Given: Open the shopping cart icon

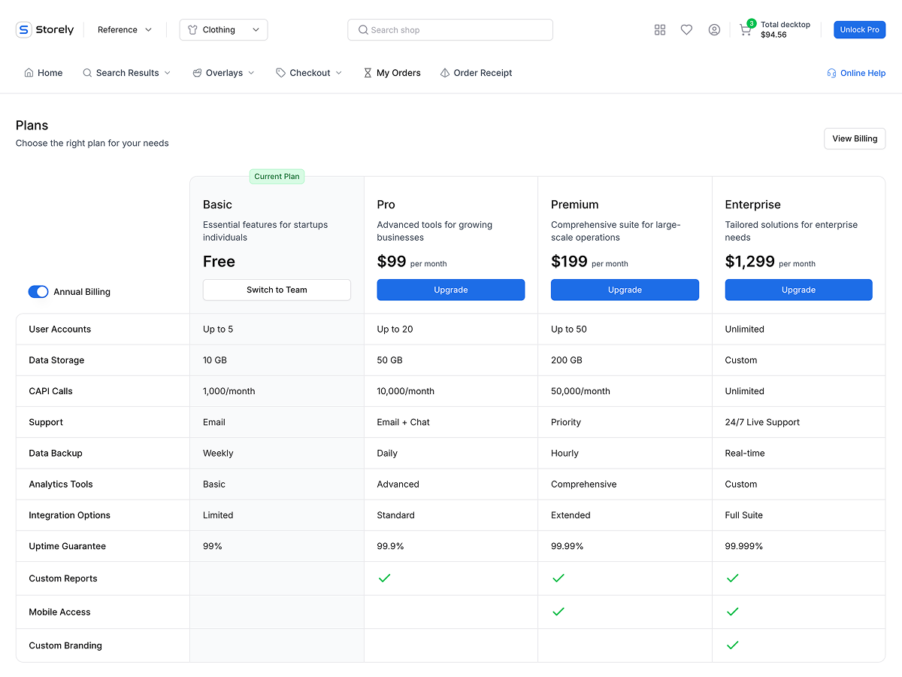Looking at the screenshot, I should coord(745,29).
